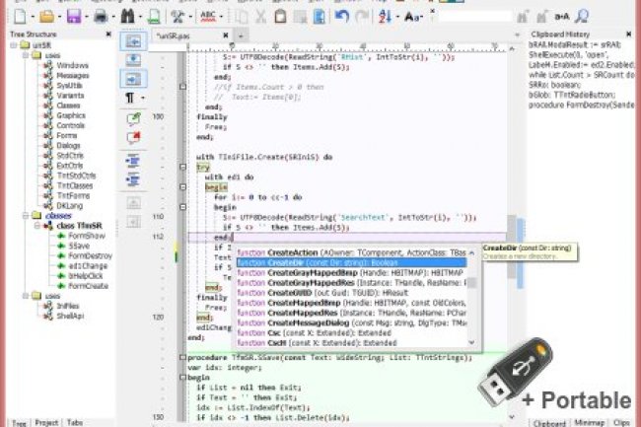Switch to the Minimap tab

[x=589, y=422]
